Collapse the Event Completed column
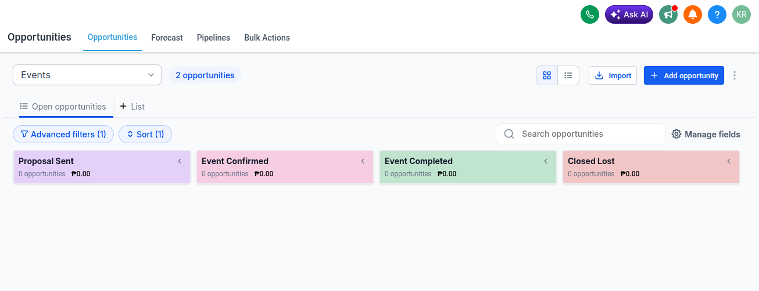The width and height of the screenshot is (759, 291). coord(546,161)
